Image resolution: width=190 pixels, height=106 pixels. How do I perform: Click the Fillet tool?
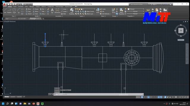point(42,11)
